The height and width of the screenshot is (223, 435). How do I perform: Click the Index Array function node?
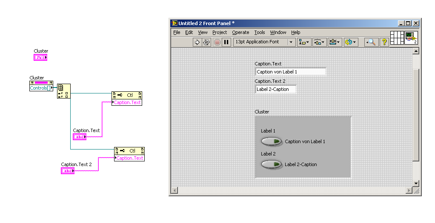coord(64,91)
